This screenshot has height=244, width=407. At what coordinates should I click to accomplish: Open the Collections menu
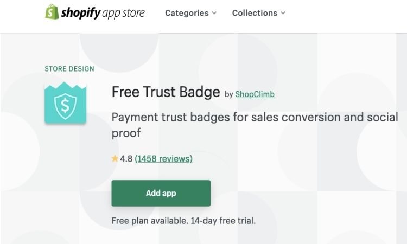pyautogui.click(x=255, y=13)
